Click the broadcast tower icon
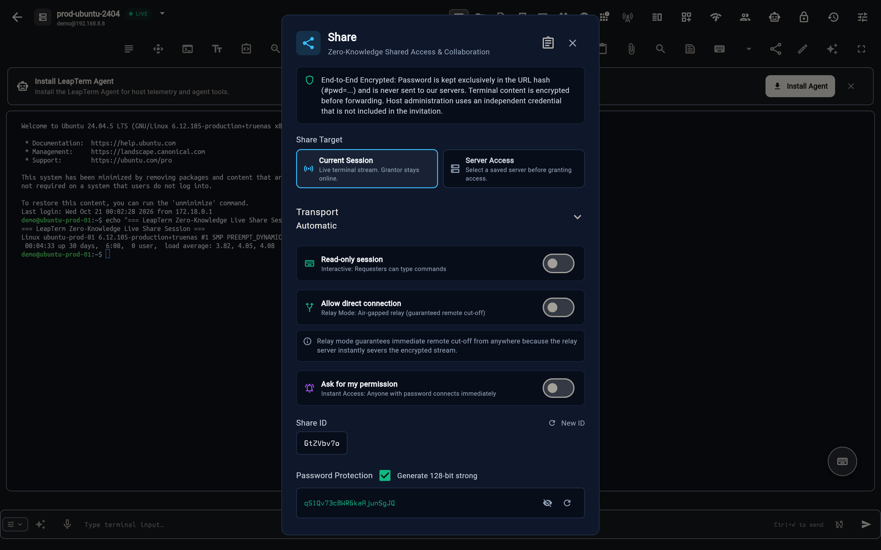 [628, 17]
